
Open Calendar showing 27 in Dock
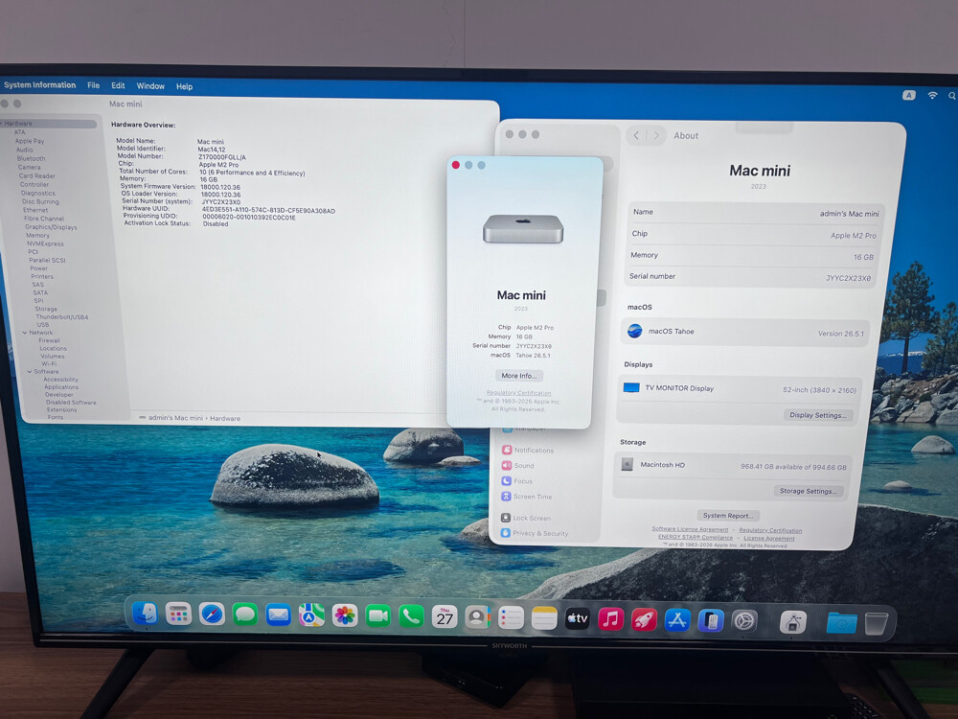click(445, 617)
